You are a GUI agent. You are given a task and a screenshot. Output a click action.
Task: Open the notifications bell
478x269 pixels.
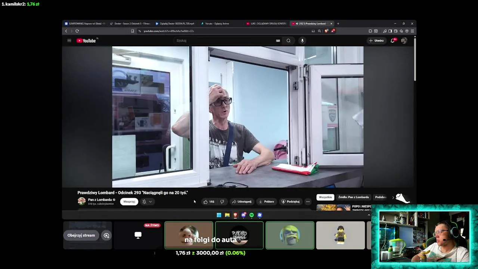click(x=392, y=40)
